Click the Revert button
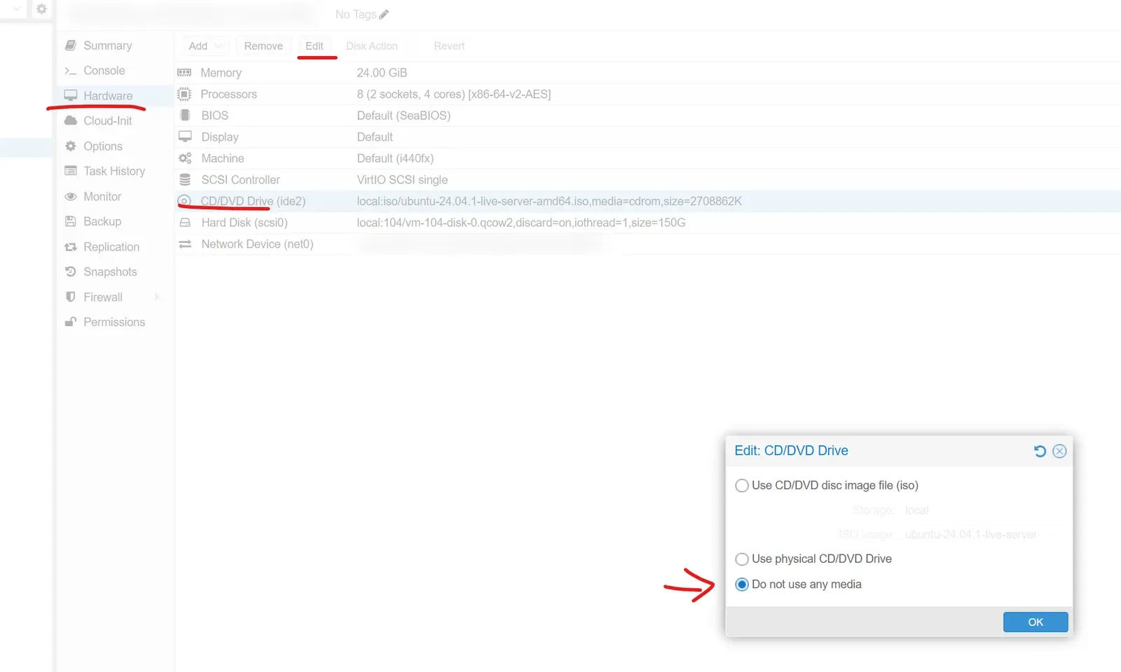Screen dimensions: 1121x672 449,46
